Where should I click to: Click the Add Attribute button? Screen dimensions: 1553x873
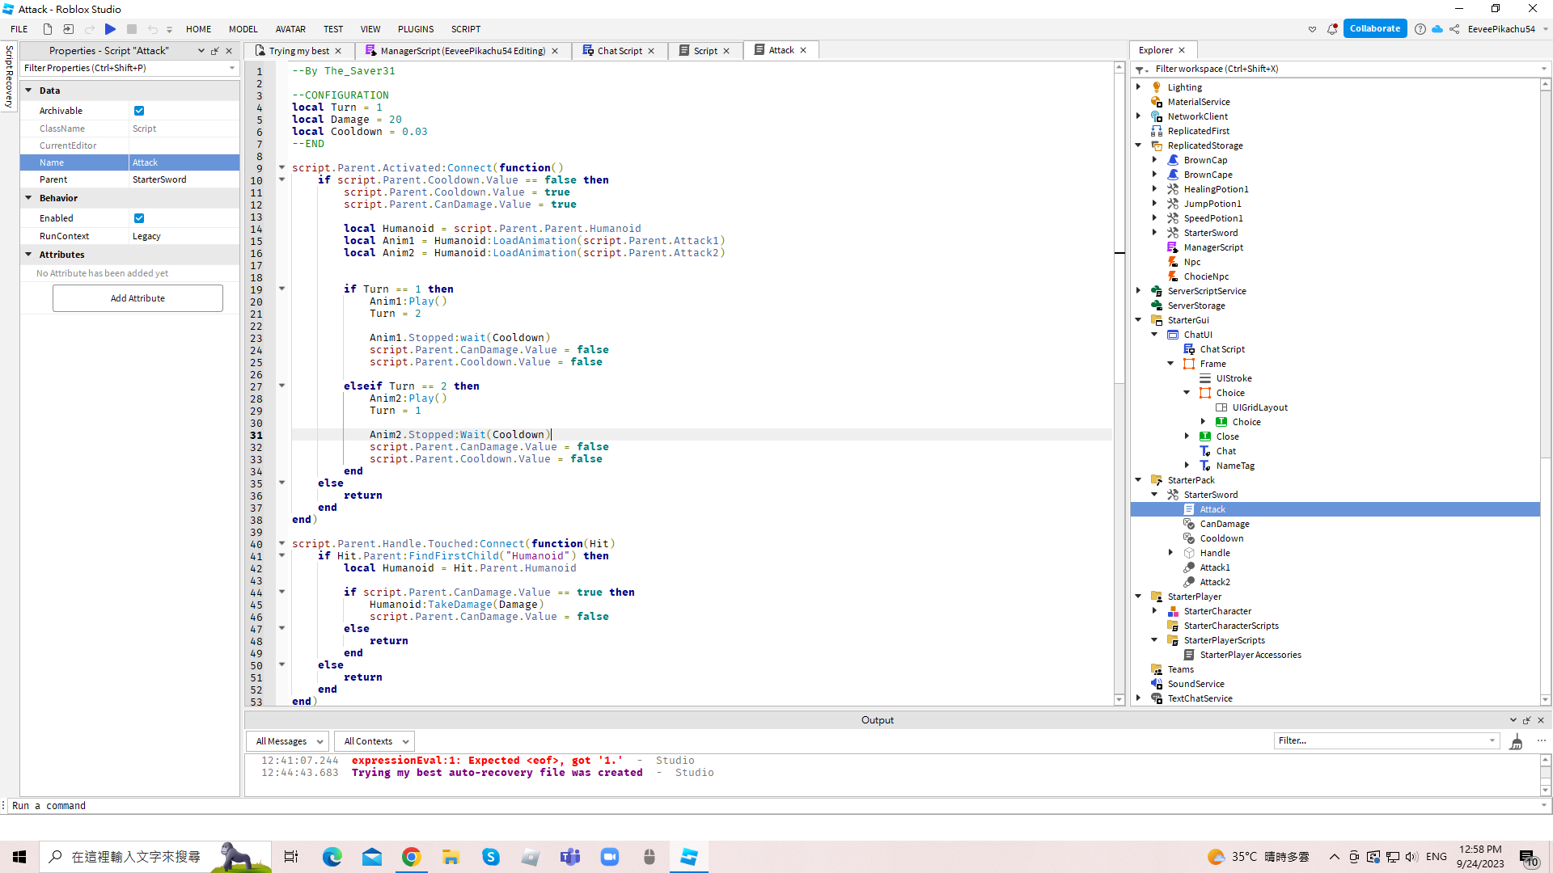[138, 298]
